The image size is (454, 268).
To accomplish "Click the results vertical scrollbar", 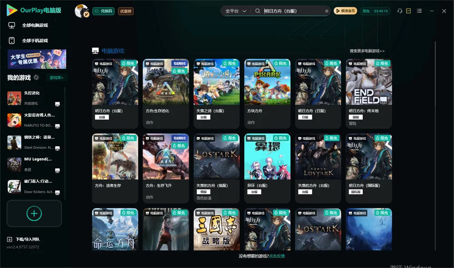I will [x=435, y=146].
